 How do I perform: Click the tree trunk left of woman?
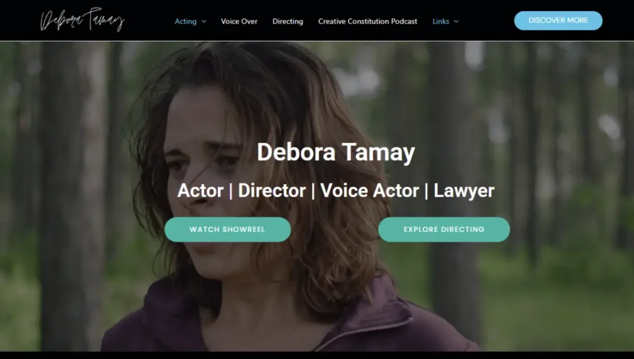click(73, 194)
